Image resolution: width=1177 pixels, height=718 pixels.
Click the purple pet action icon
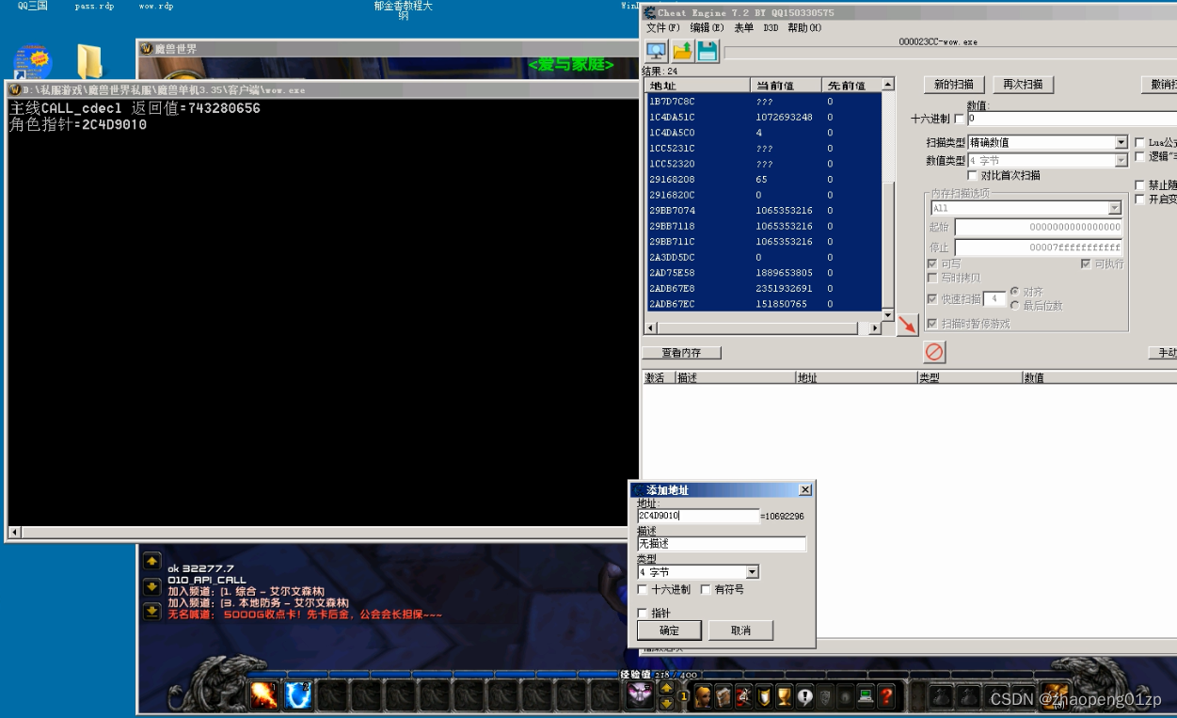tap(641, 694)
